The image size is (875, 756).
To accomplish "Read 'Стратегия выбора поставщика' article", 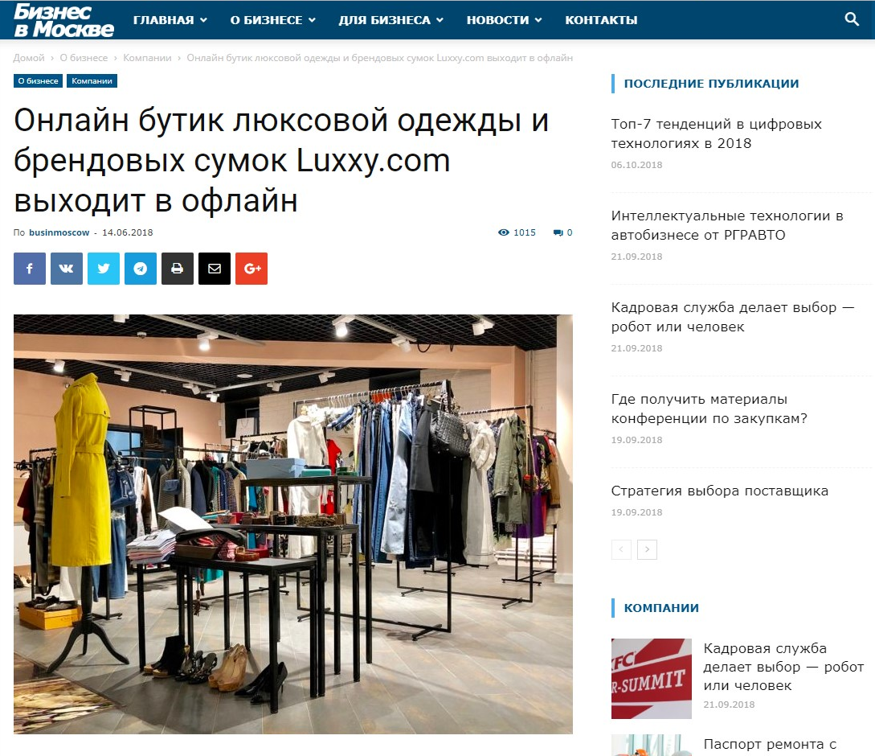I will point(719,491).
